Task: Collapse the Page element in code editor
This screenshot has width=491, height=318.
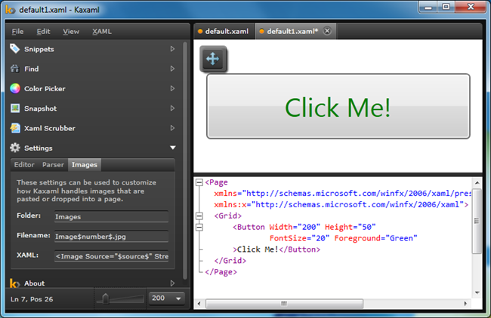Action: click(199, 182)
